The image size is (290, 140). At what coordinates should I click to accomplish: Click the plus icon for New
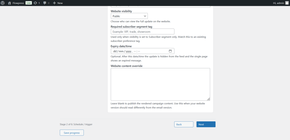coord(54,3)
